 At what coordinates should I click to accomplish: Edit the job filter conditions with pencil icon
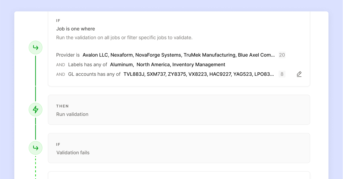tap(299, 74)
